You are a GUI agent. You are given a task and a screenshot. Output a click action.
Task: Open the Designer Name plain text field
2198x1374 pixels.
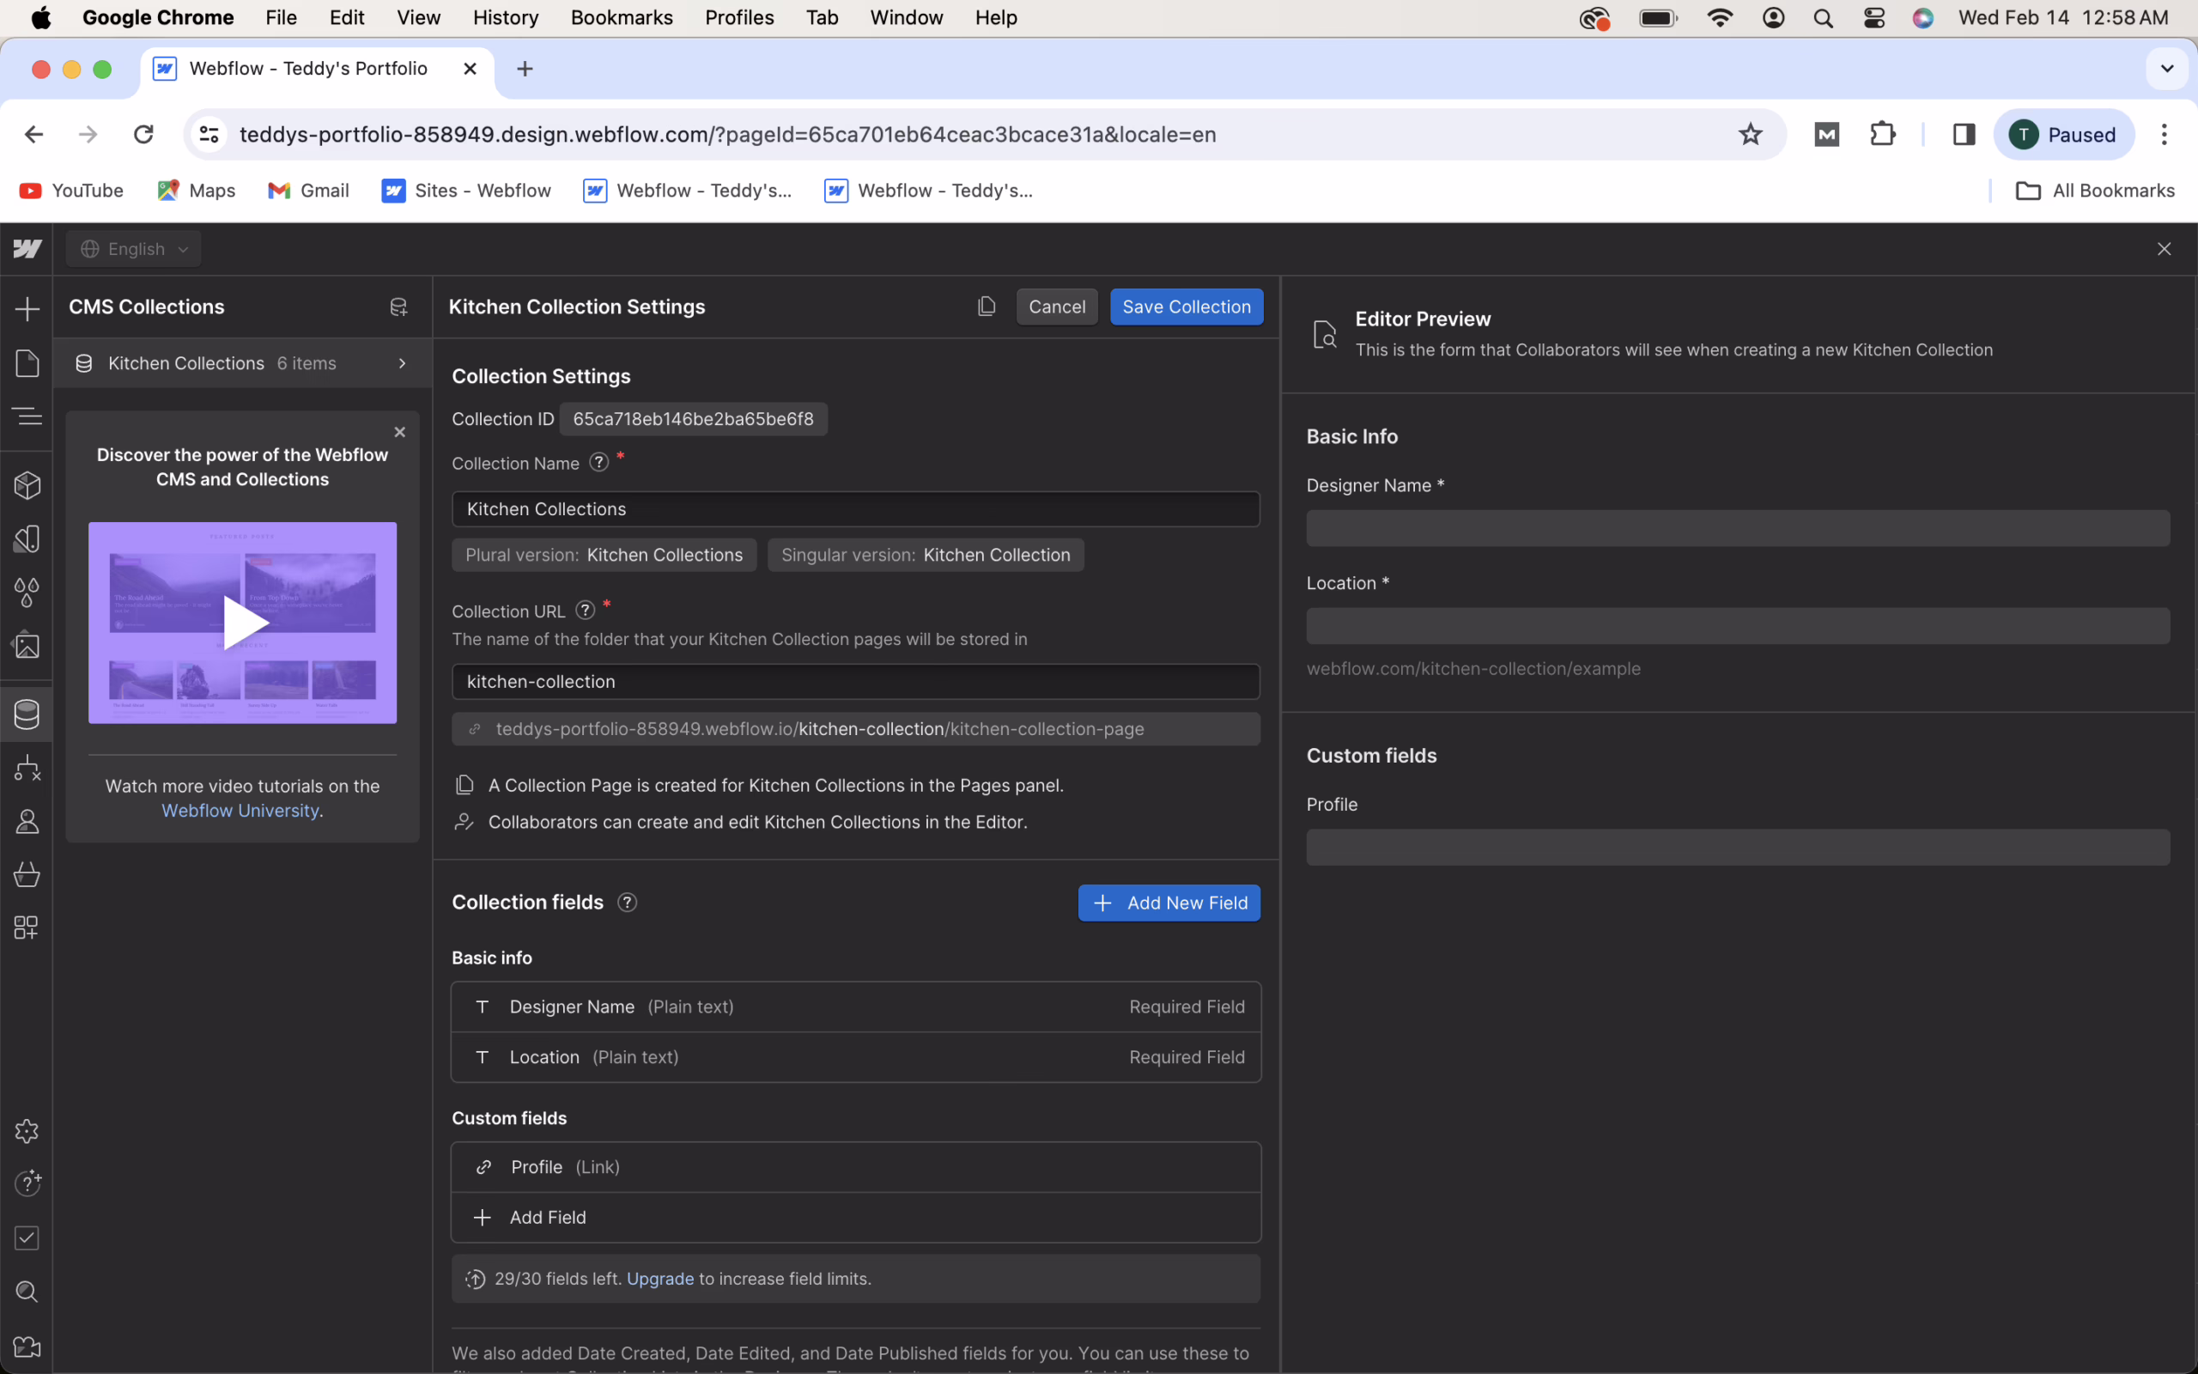855,1006
